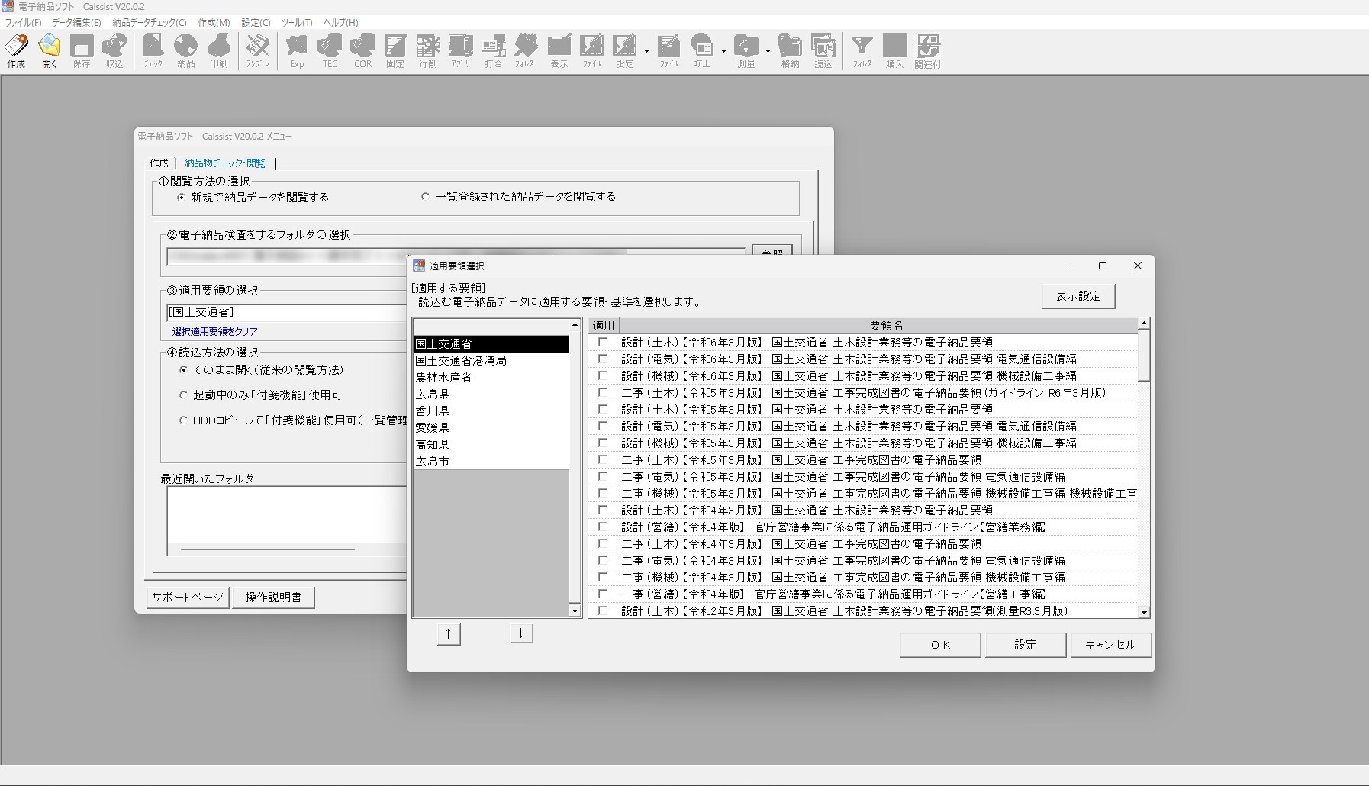Click the 関連付 toolbar icon

click(x=928, y=50)
